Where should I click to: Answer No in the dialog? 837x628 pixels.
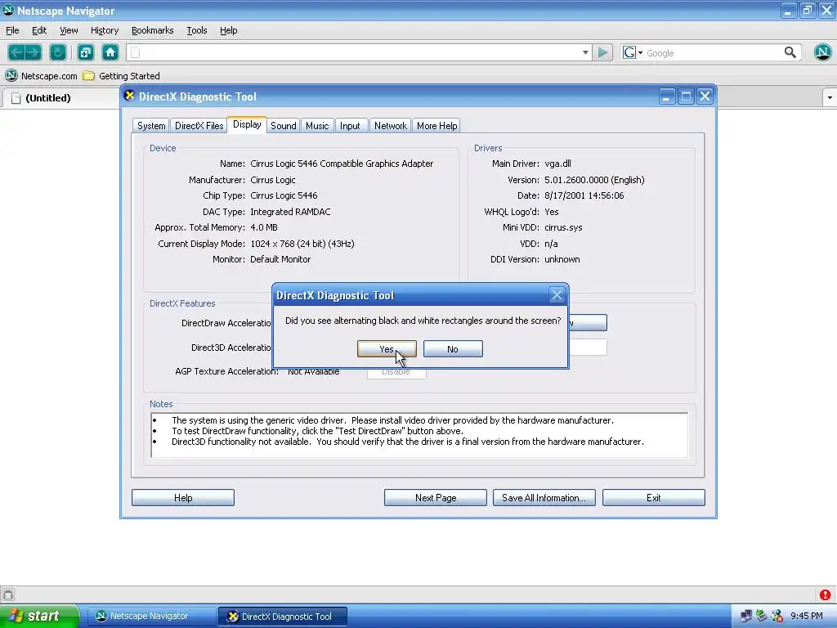pos(453,348)
